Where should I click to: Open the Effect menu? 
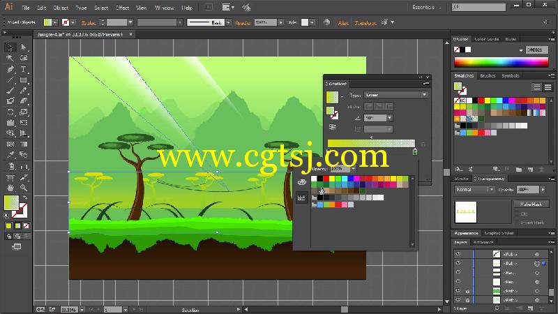pos(123,8)
